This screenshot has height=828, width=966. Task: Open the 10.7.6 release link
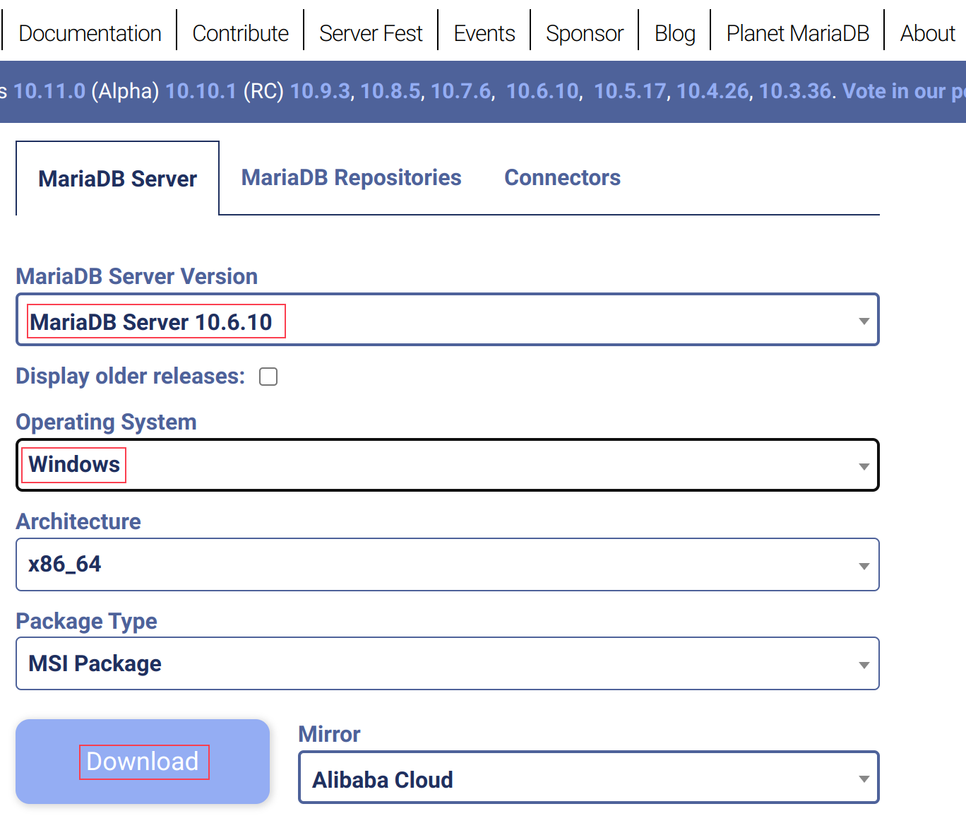click(x=461, y=90)
